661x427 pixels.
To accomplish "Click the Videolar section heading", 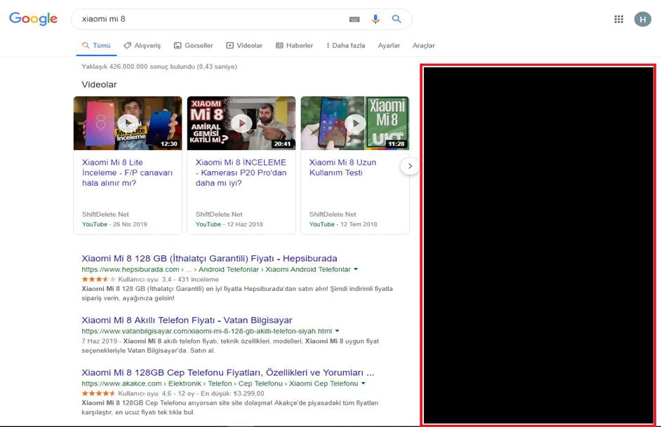I will tap(99, 85).
